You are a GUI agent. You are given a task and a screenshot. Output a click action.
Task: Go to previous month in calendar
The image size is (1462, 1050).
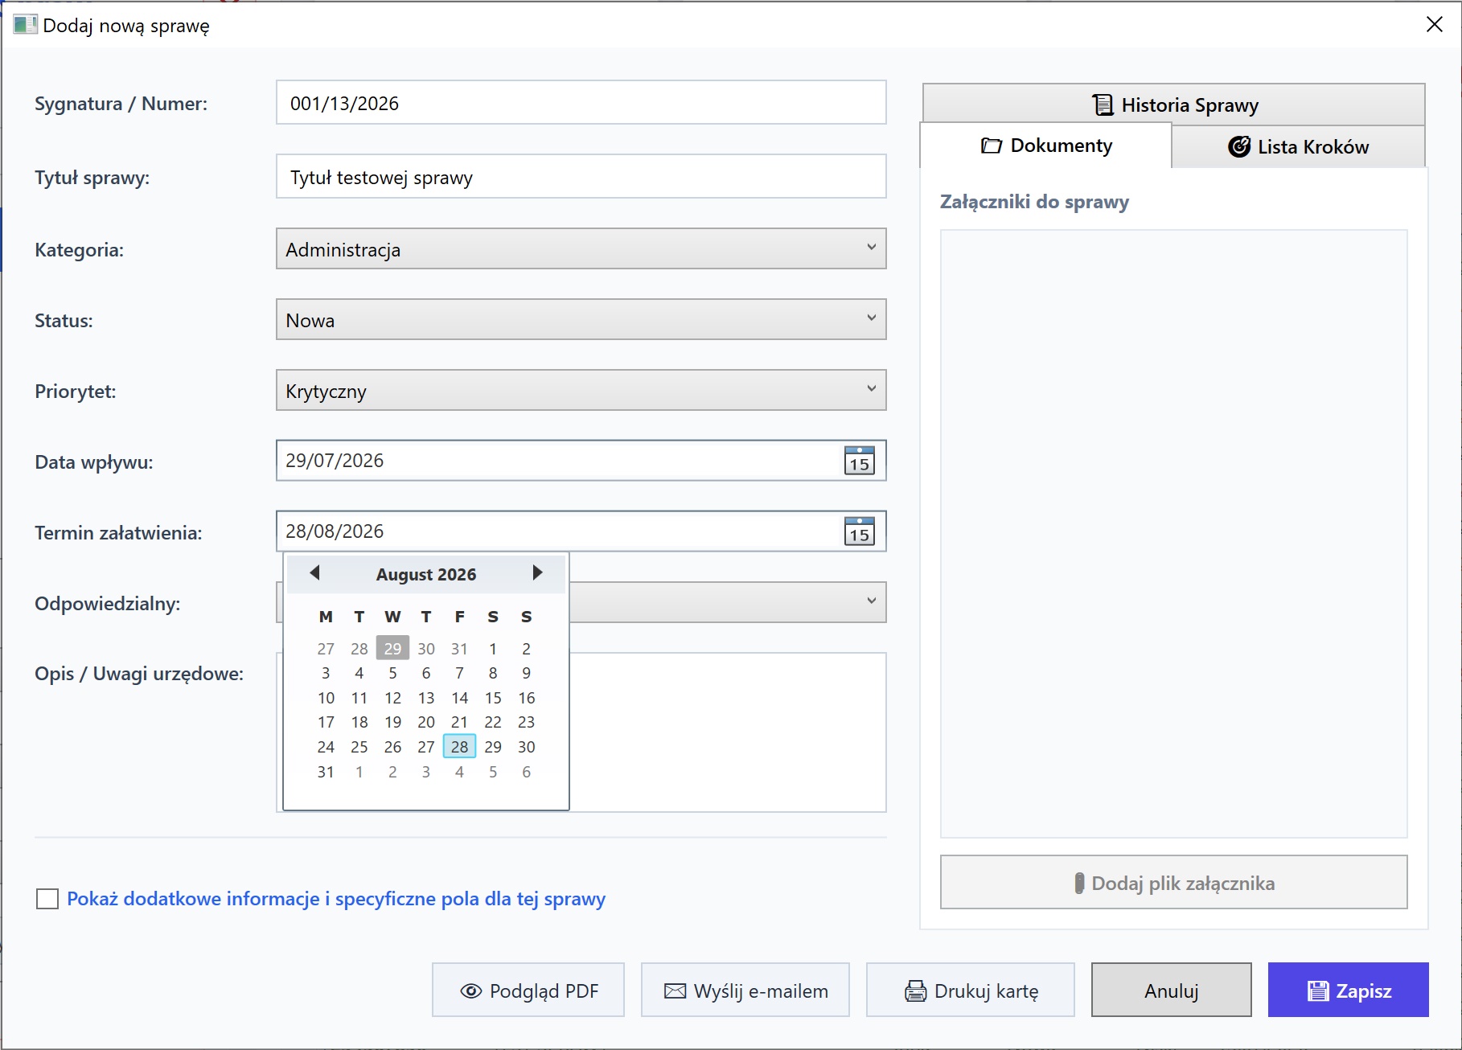(x=314, y=572)
